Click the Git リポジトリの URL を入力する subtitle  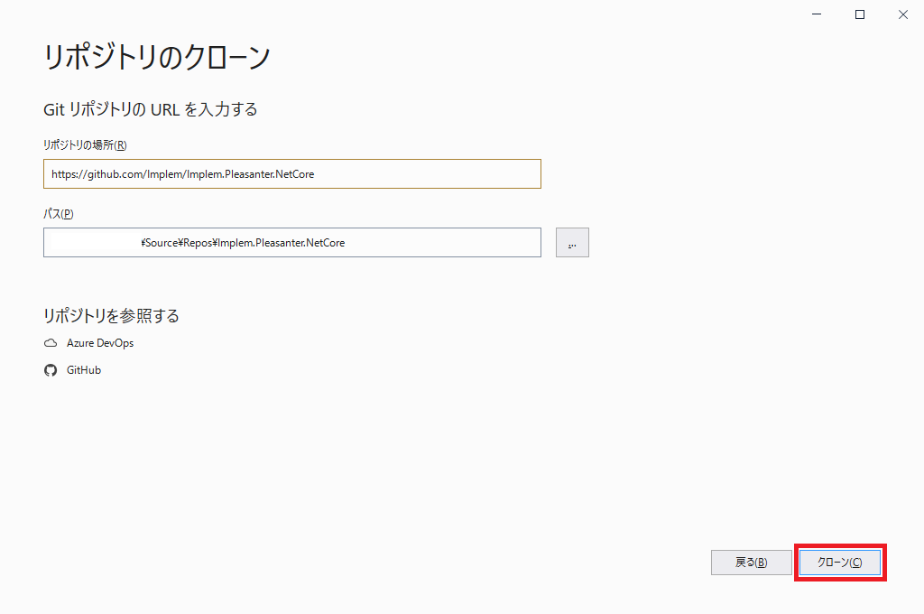click(151, 109)
